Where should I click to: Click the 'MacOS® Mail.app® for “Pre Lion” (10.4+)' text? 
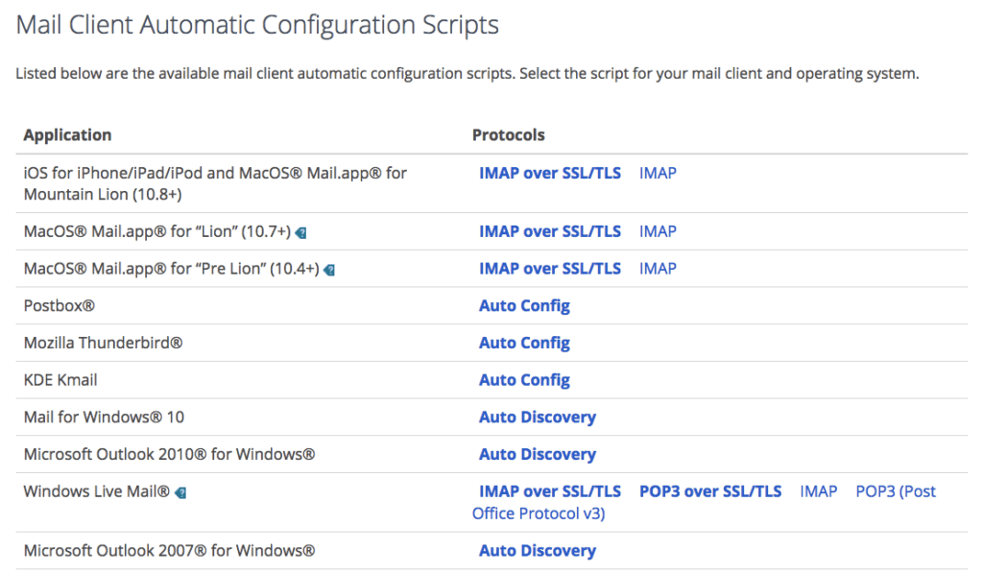172,269
